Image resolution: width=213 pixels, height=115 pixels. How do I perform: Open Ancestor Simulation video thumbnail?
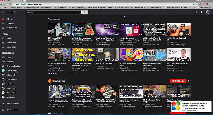click(x=83, y=29)
